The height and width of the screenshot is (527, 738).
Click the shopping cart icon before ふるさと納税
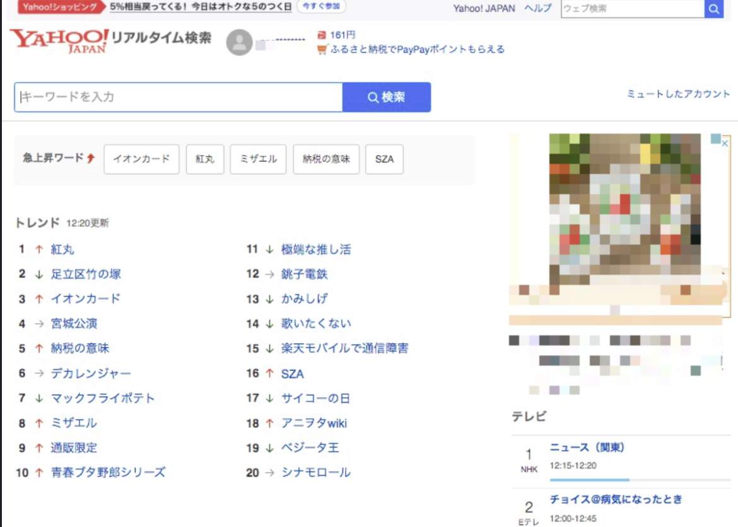coord(322,49)
